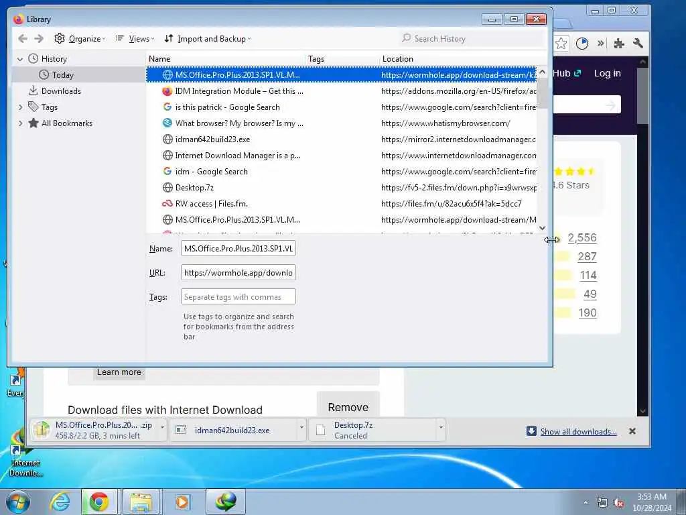Click Log in on the webpage
686x515 pixels.
tap(607, 73)
